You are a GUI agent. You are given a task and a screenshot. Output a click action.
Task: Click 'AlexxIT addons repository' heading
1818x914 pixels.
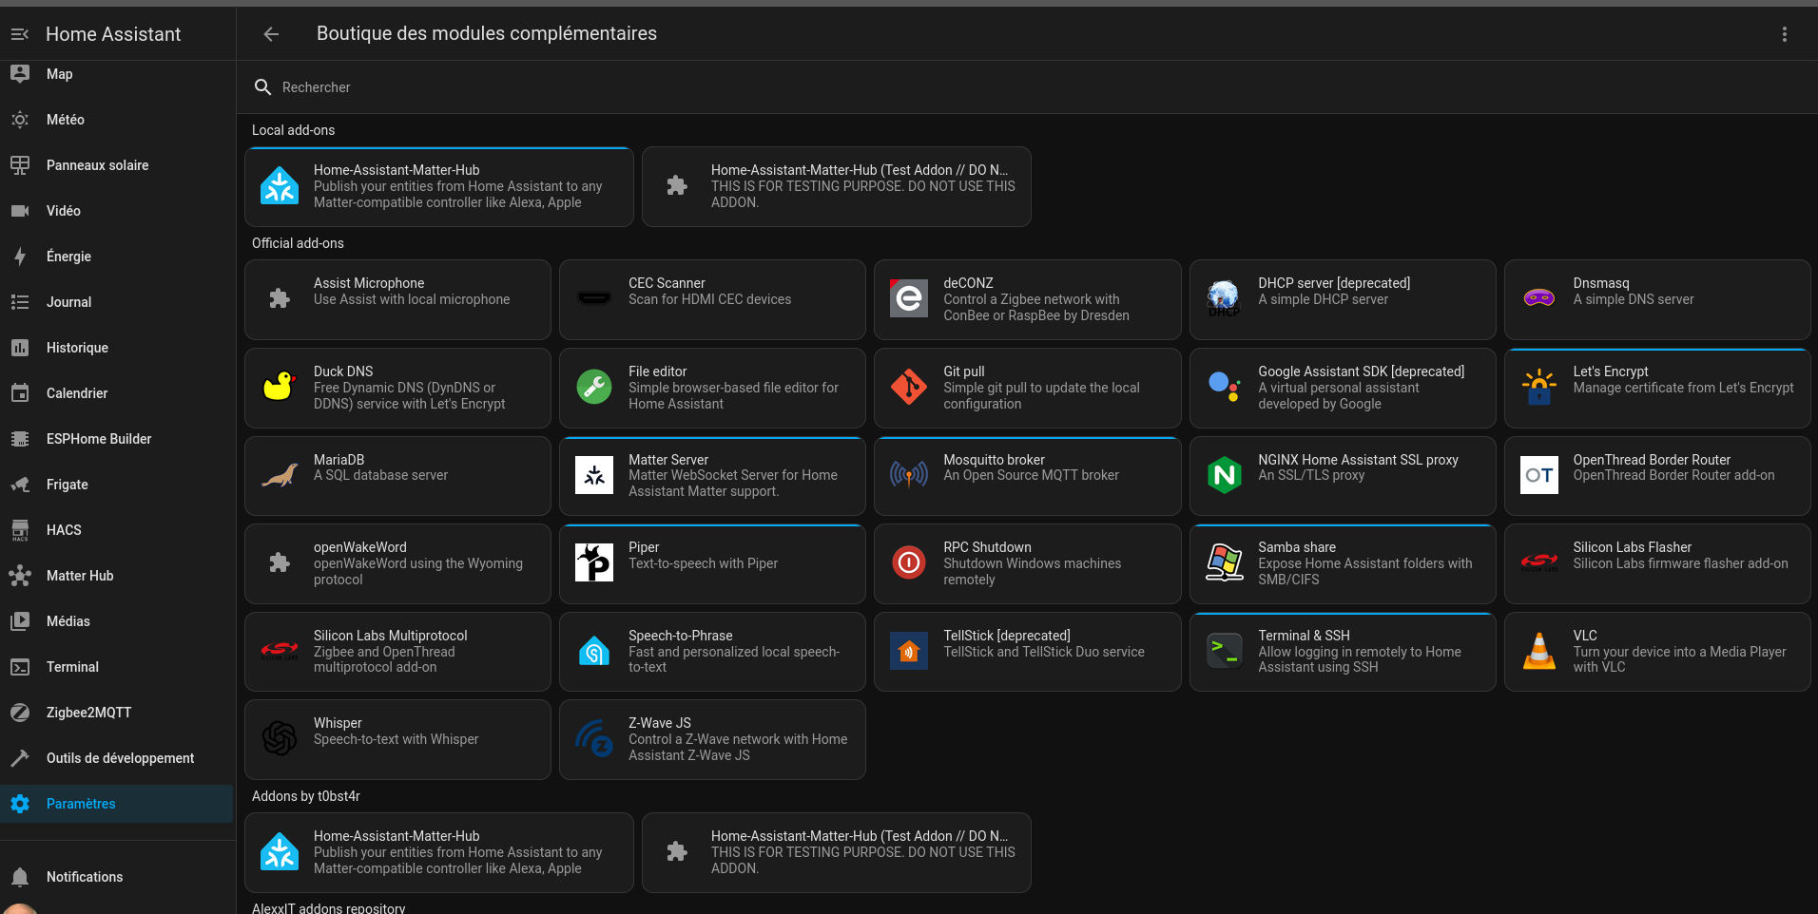(328, 908)
